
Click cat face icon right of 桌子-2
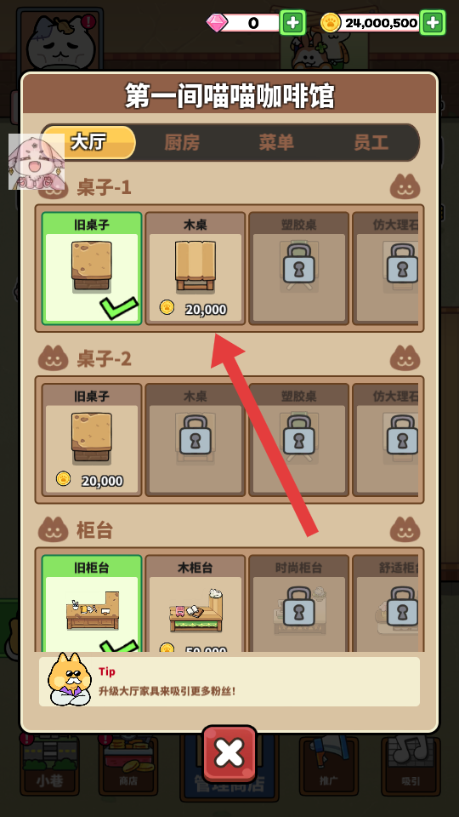405,358
